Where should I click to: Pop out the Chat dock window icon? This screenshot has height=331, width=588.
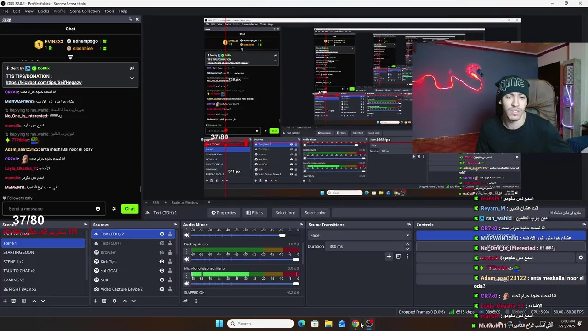130,19
